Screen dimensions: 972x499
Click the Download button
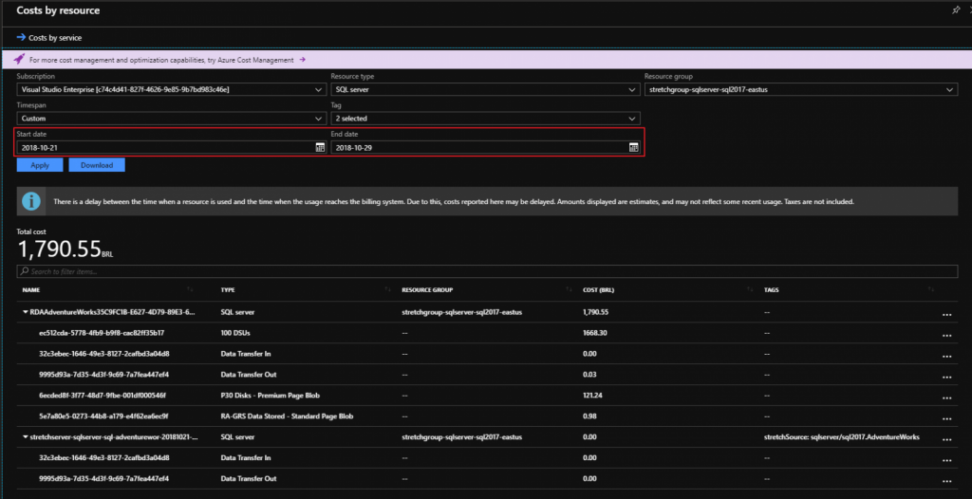(97, 165)
